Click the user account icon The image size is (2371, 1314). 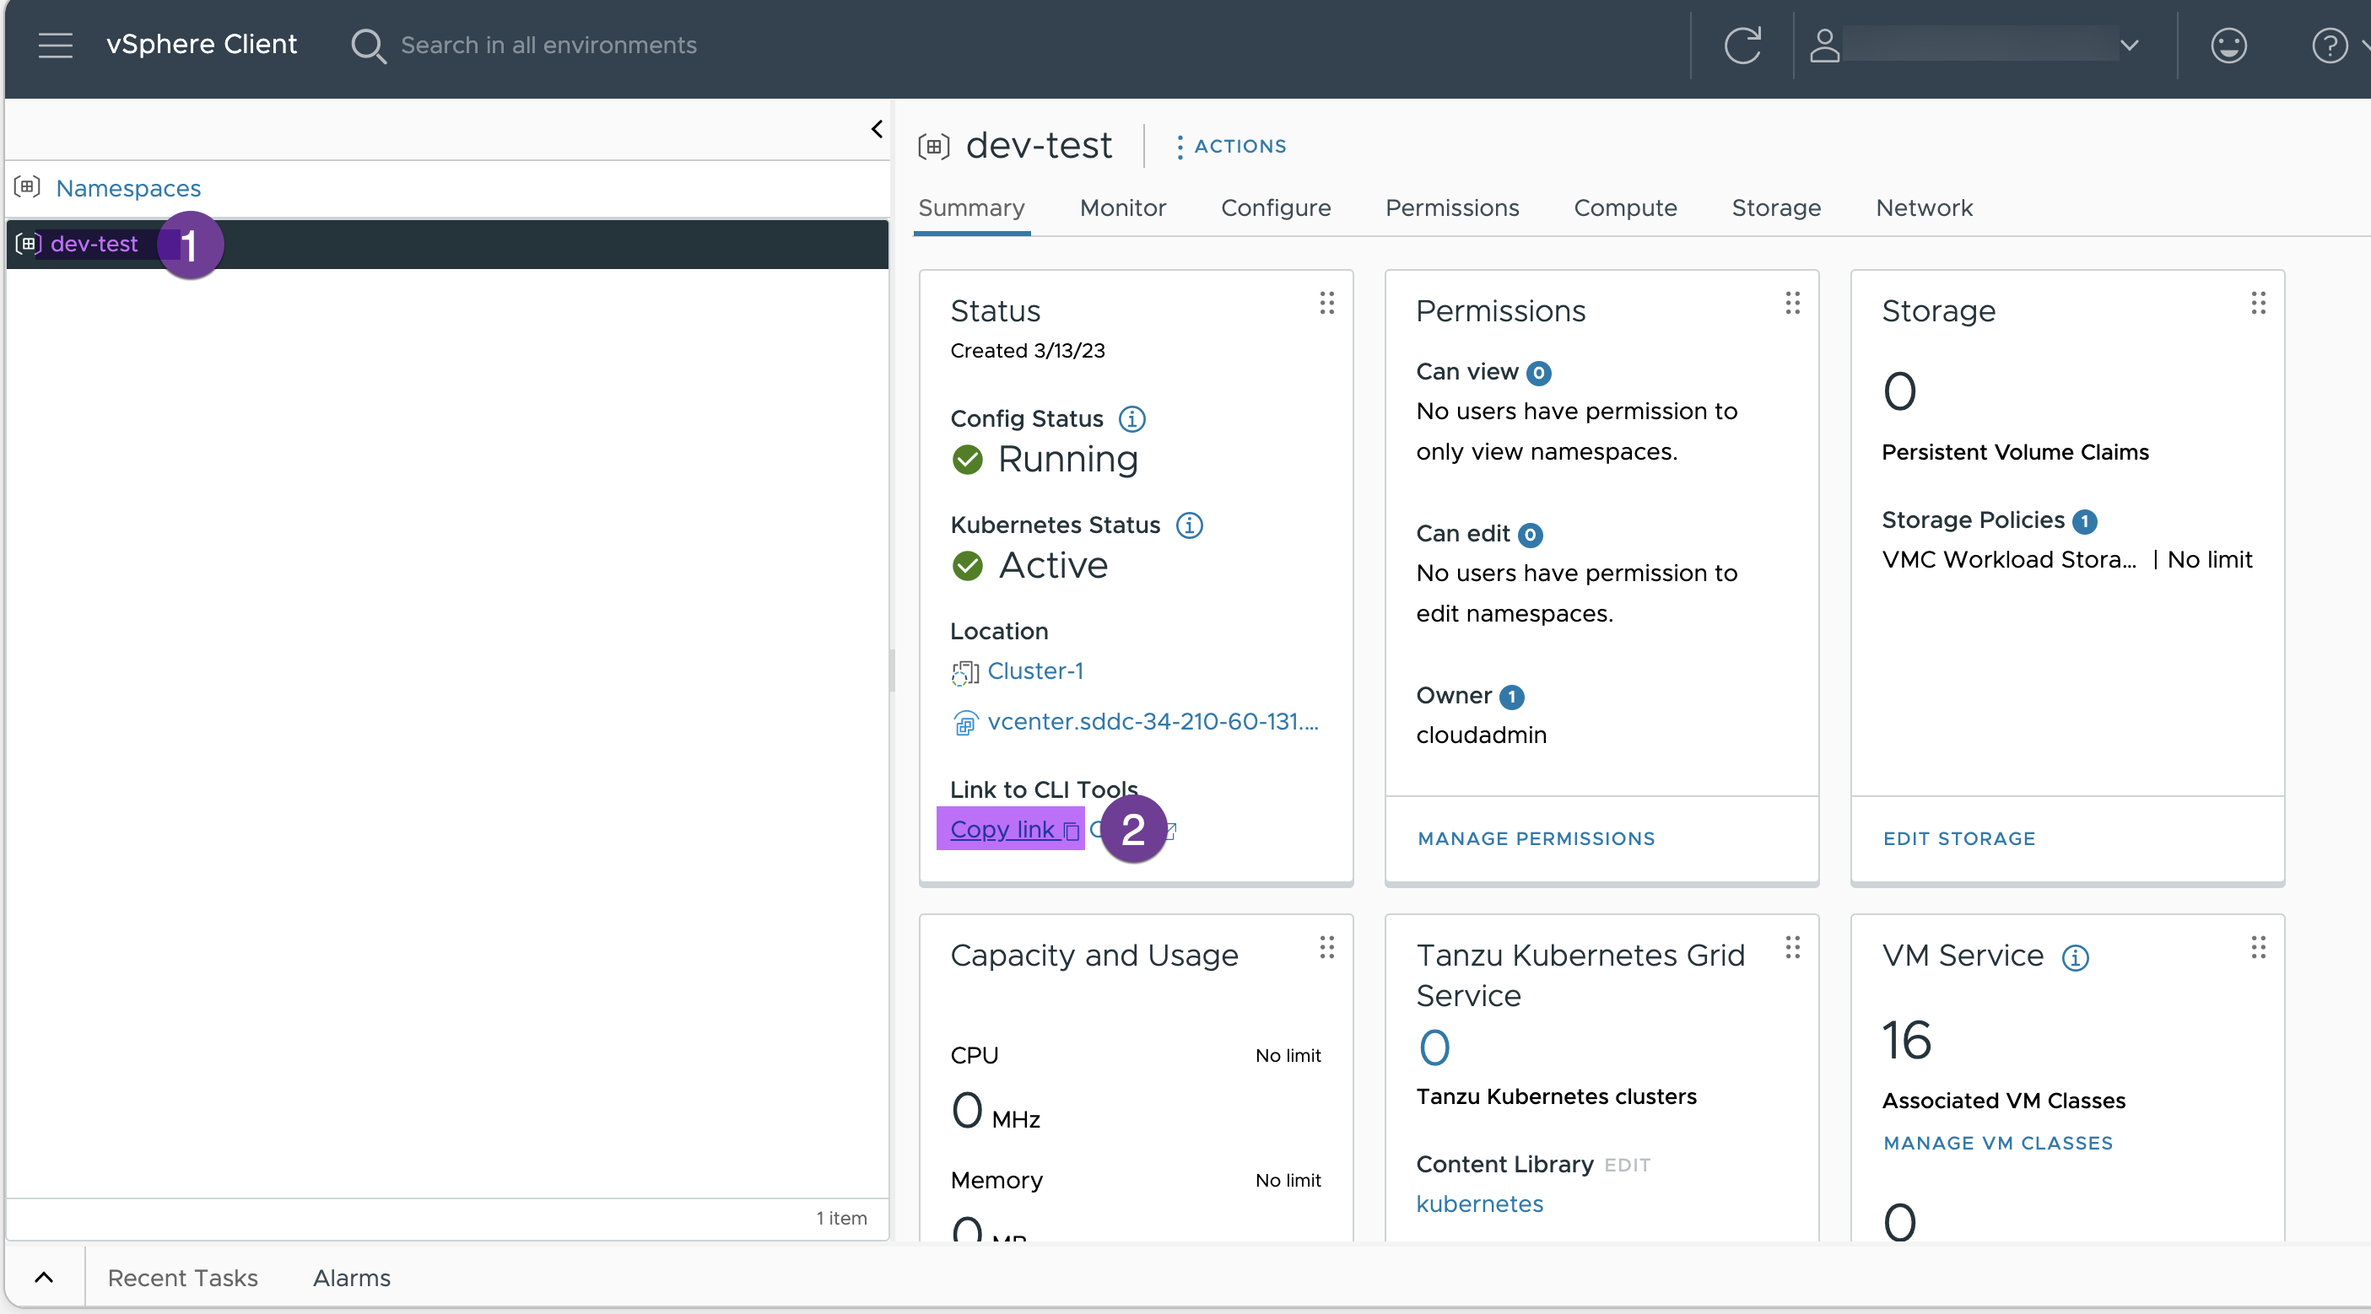click(x=1824, y=45)
